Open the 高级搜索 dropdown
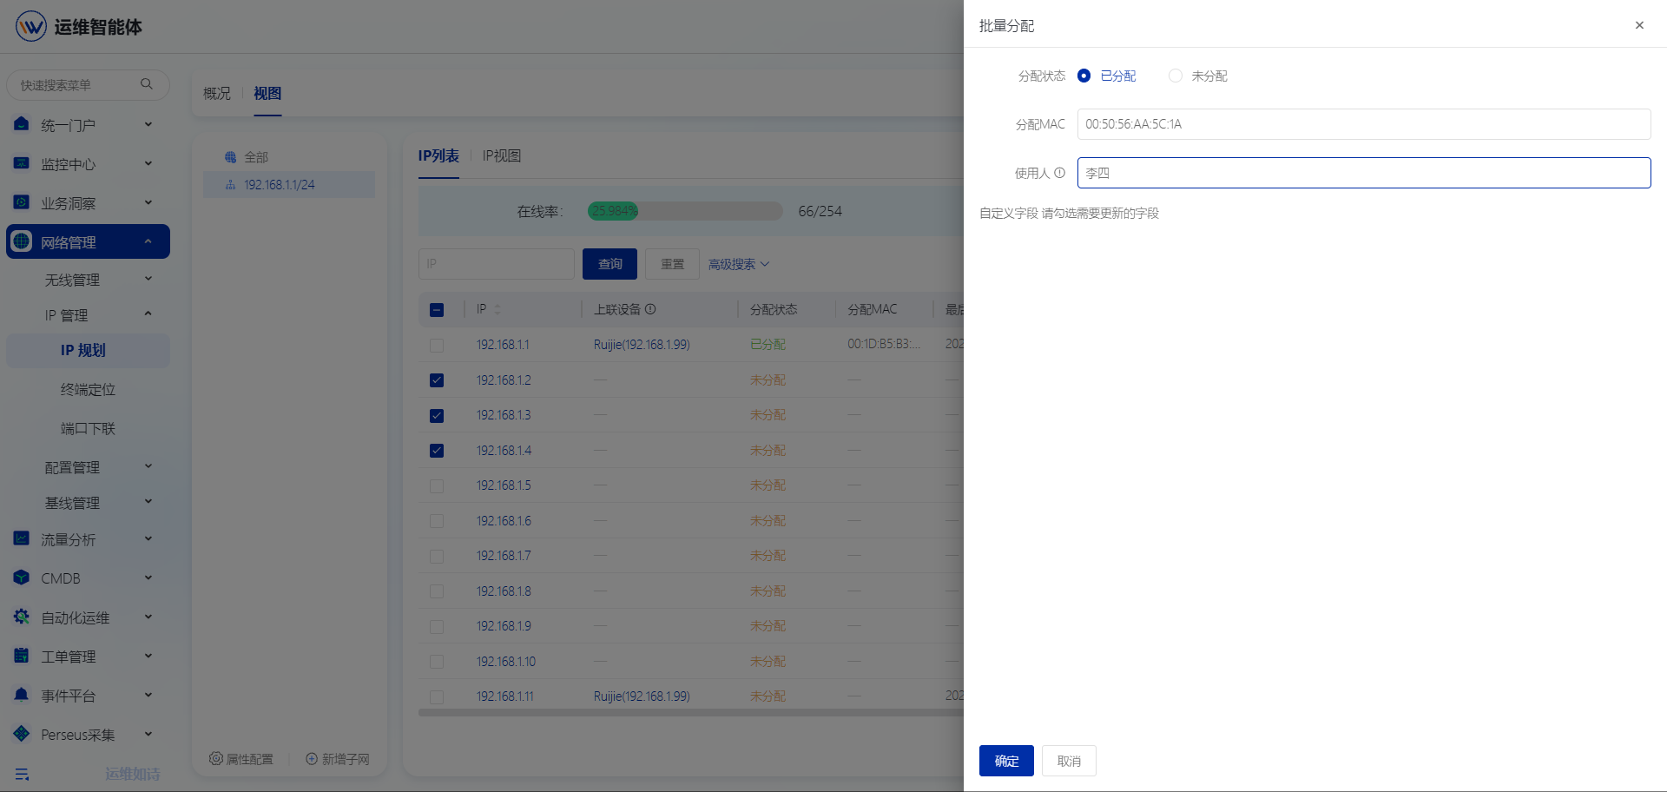The height and width of the screenshot is (792, 1667). click(x=739, y=264)
